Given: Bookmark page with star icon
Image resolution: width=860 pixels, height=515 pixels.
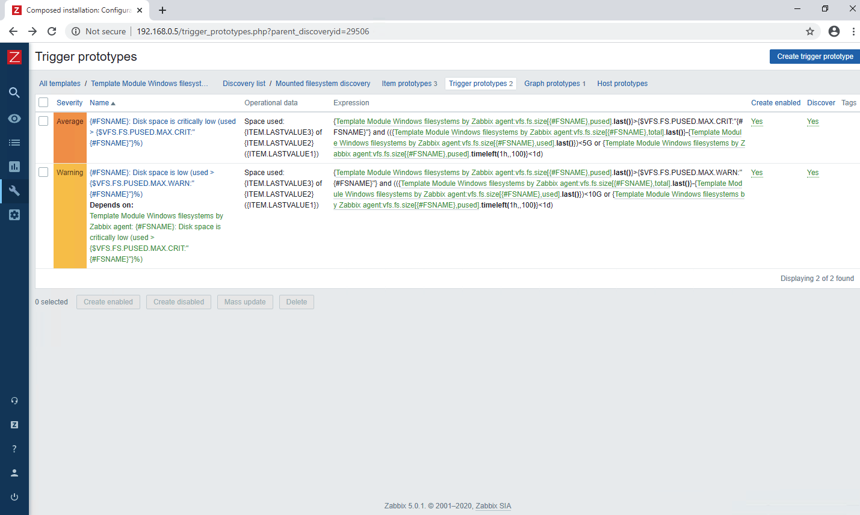Looking at the screenshot, I should tap(810, 31).
